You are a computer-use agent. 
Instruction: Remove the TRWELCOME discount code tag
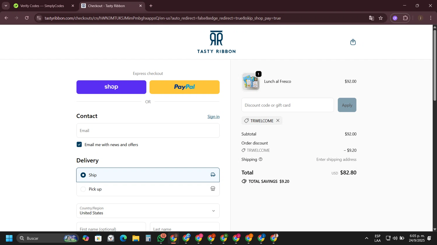278,120
